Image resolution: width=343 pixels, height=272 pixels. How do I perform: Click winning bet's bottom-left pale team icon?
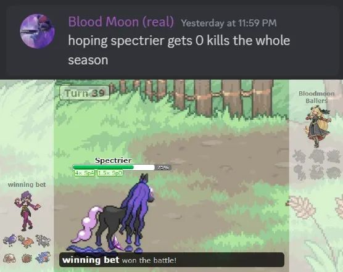(10, 258)
